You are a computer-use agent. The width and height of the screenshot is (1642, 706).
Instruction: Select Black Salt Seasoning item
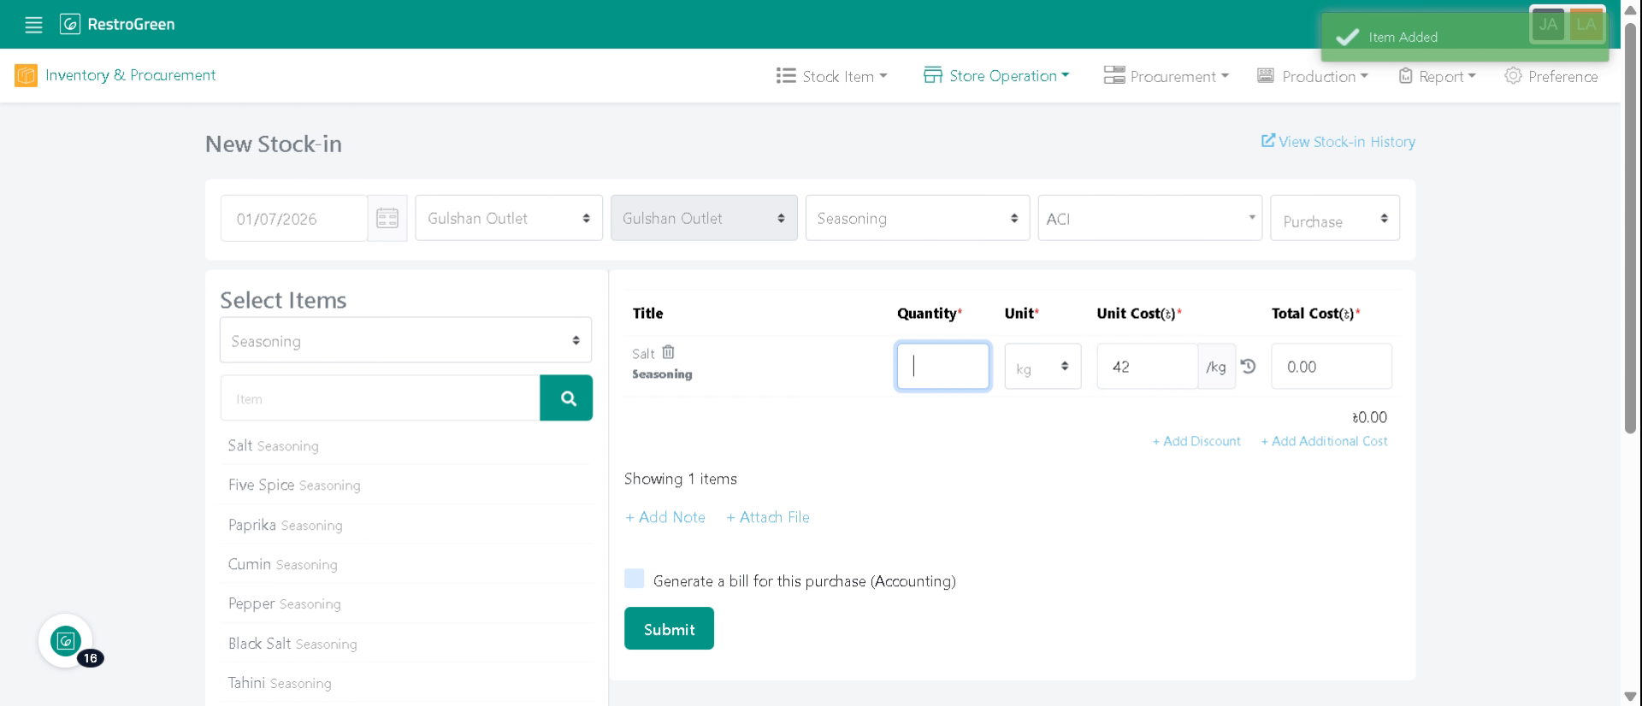406,644
